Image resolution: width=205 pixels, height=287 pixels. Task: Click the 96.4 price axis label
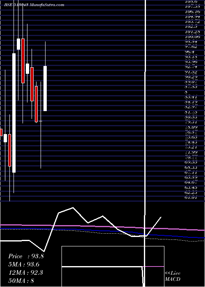point(189,52)
